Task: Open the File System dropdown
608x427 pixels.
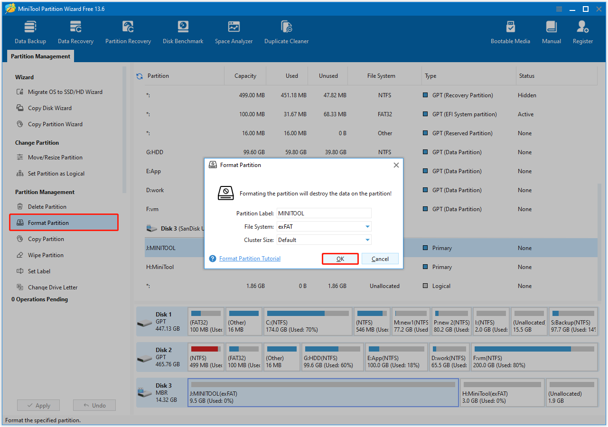Action: click(x=366, y=226)
